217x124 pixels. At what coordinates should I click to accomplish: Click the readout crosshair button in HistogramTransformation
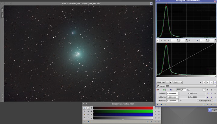[204, 90]
